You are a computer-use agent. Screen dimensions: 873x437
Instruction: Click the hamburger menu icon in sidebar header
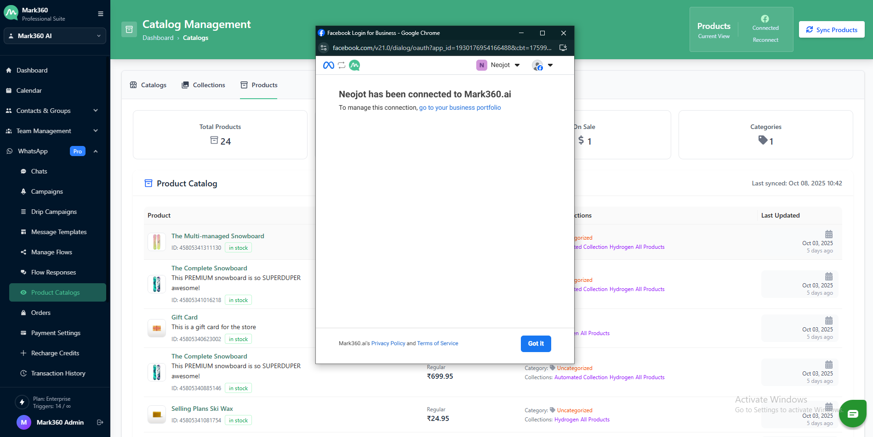[x=100, y=14]
